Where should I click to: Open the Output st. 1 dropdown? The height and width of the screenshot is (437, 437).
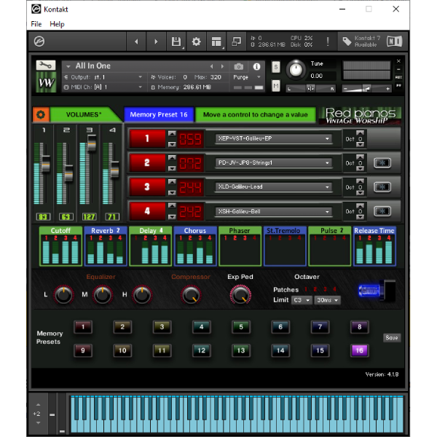click(x=103, y=77)
